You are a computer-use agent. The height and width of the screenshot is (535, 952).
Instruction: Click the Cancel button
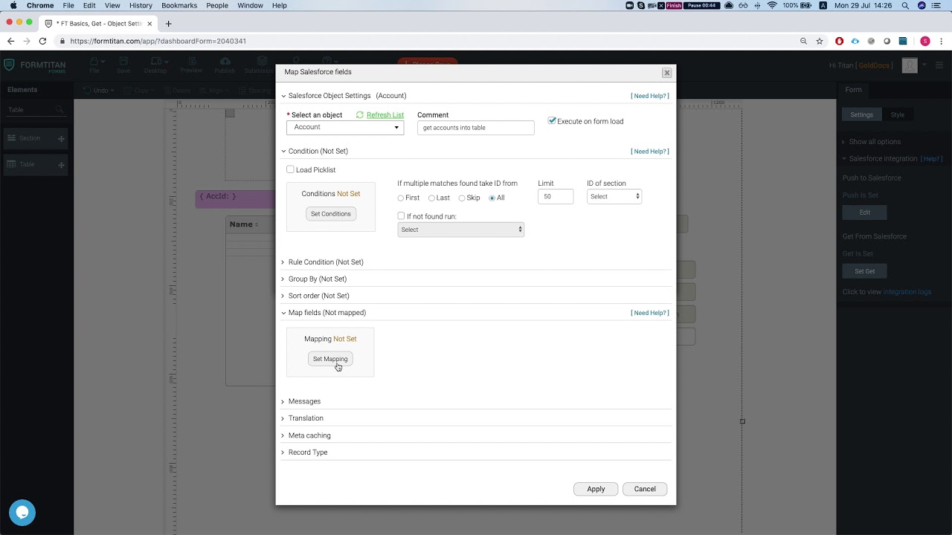pos(645,489)
